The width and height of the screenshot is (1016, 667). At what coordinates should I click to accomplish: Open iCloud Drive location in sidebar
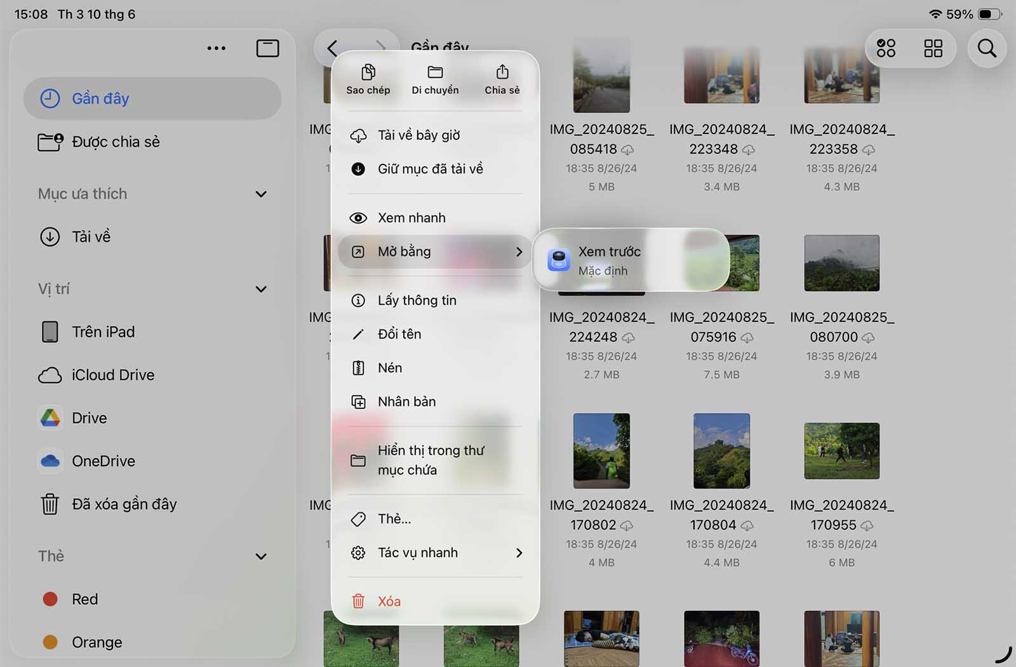click(112, 375)
